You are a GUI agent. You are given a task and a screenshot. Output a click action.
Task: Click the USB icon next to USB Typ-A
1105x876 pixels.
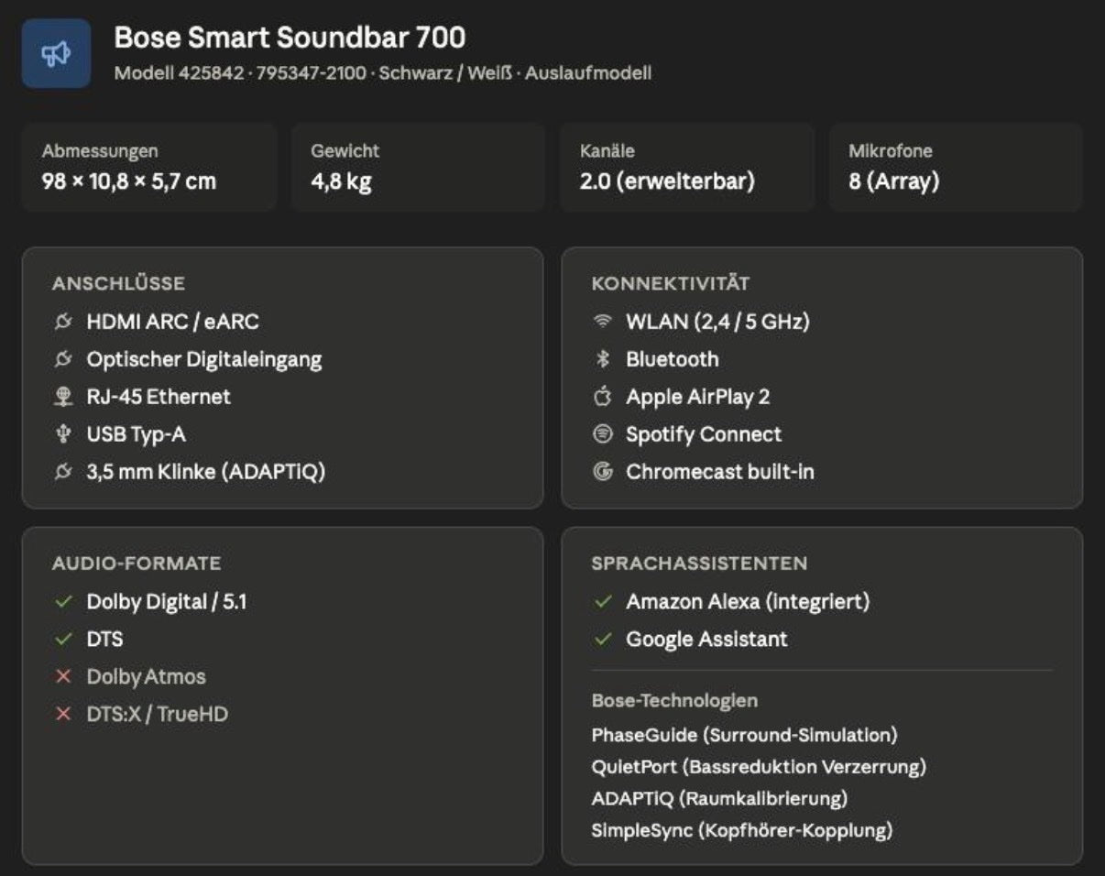[x=63, y=434]
